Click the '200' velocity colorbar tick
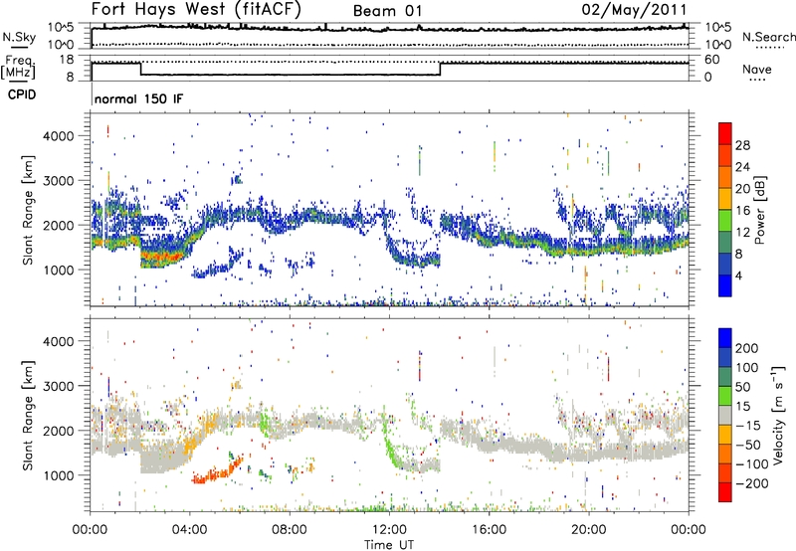The width and height of the screenshot is (796, 551). [x=747, y=348]
